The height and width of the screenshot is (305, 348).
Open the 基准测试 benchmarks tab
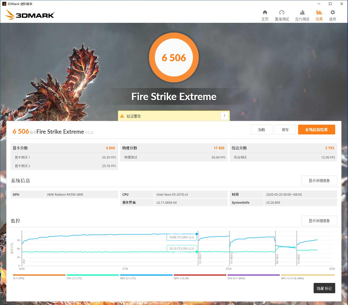tap(282, 16)
